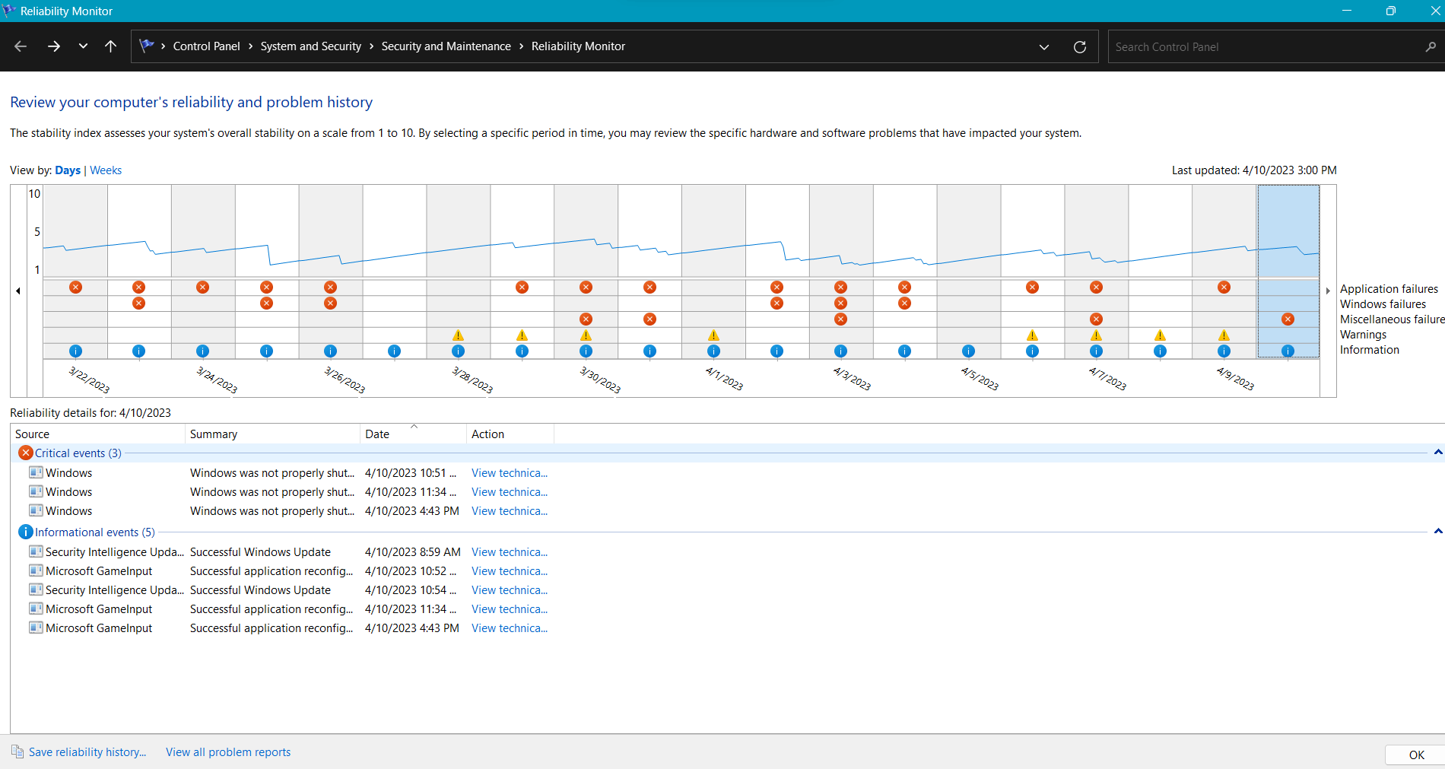
Task: View technical details for 10:51 Windows shutdown
Action: point(509,473)
